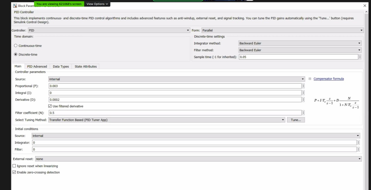The height and width of the screenshot is (190, 371).
Task: Open the Sample time field's more-options menu
Action: coord(360,57)
